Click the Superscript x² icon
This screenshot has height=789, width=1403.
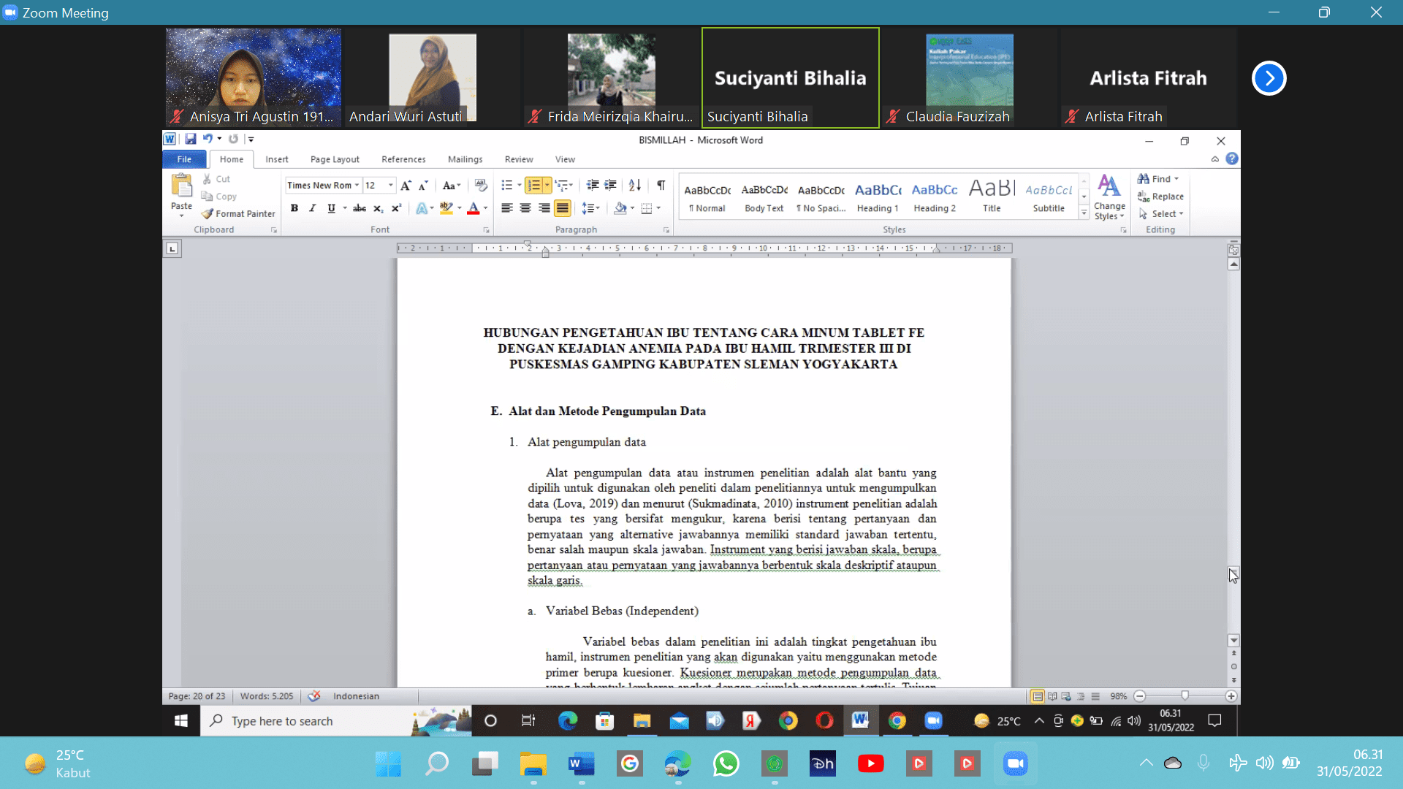pyautogui.click(x=396, y=208)
